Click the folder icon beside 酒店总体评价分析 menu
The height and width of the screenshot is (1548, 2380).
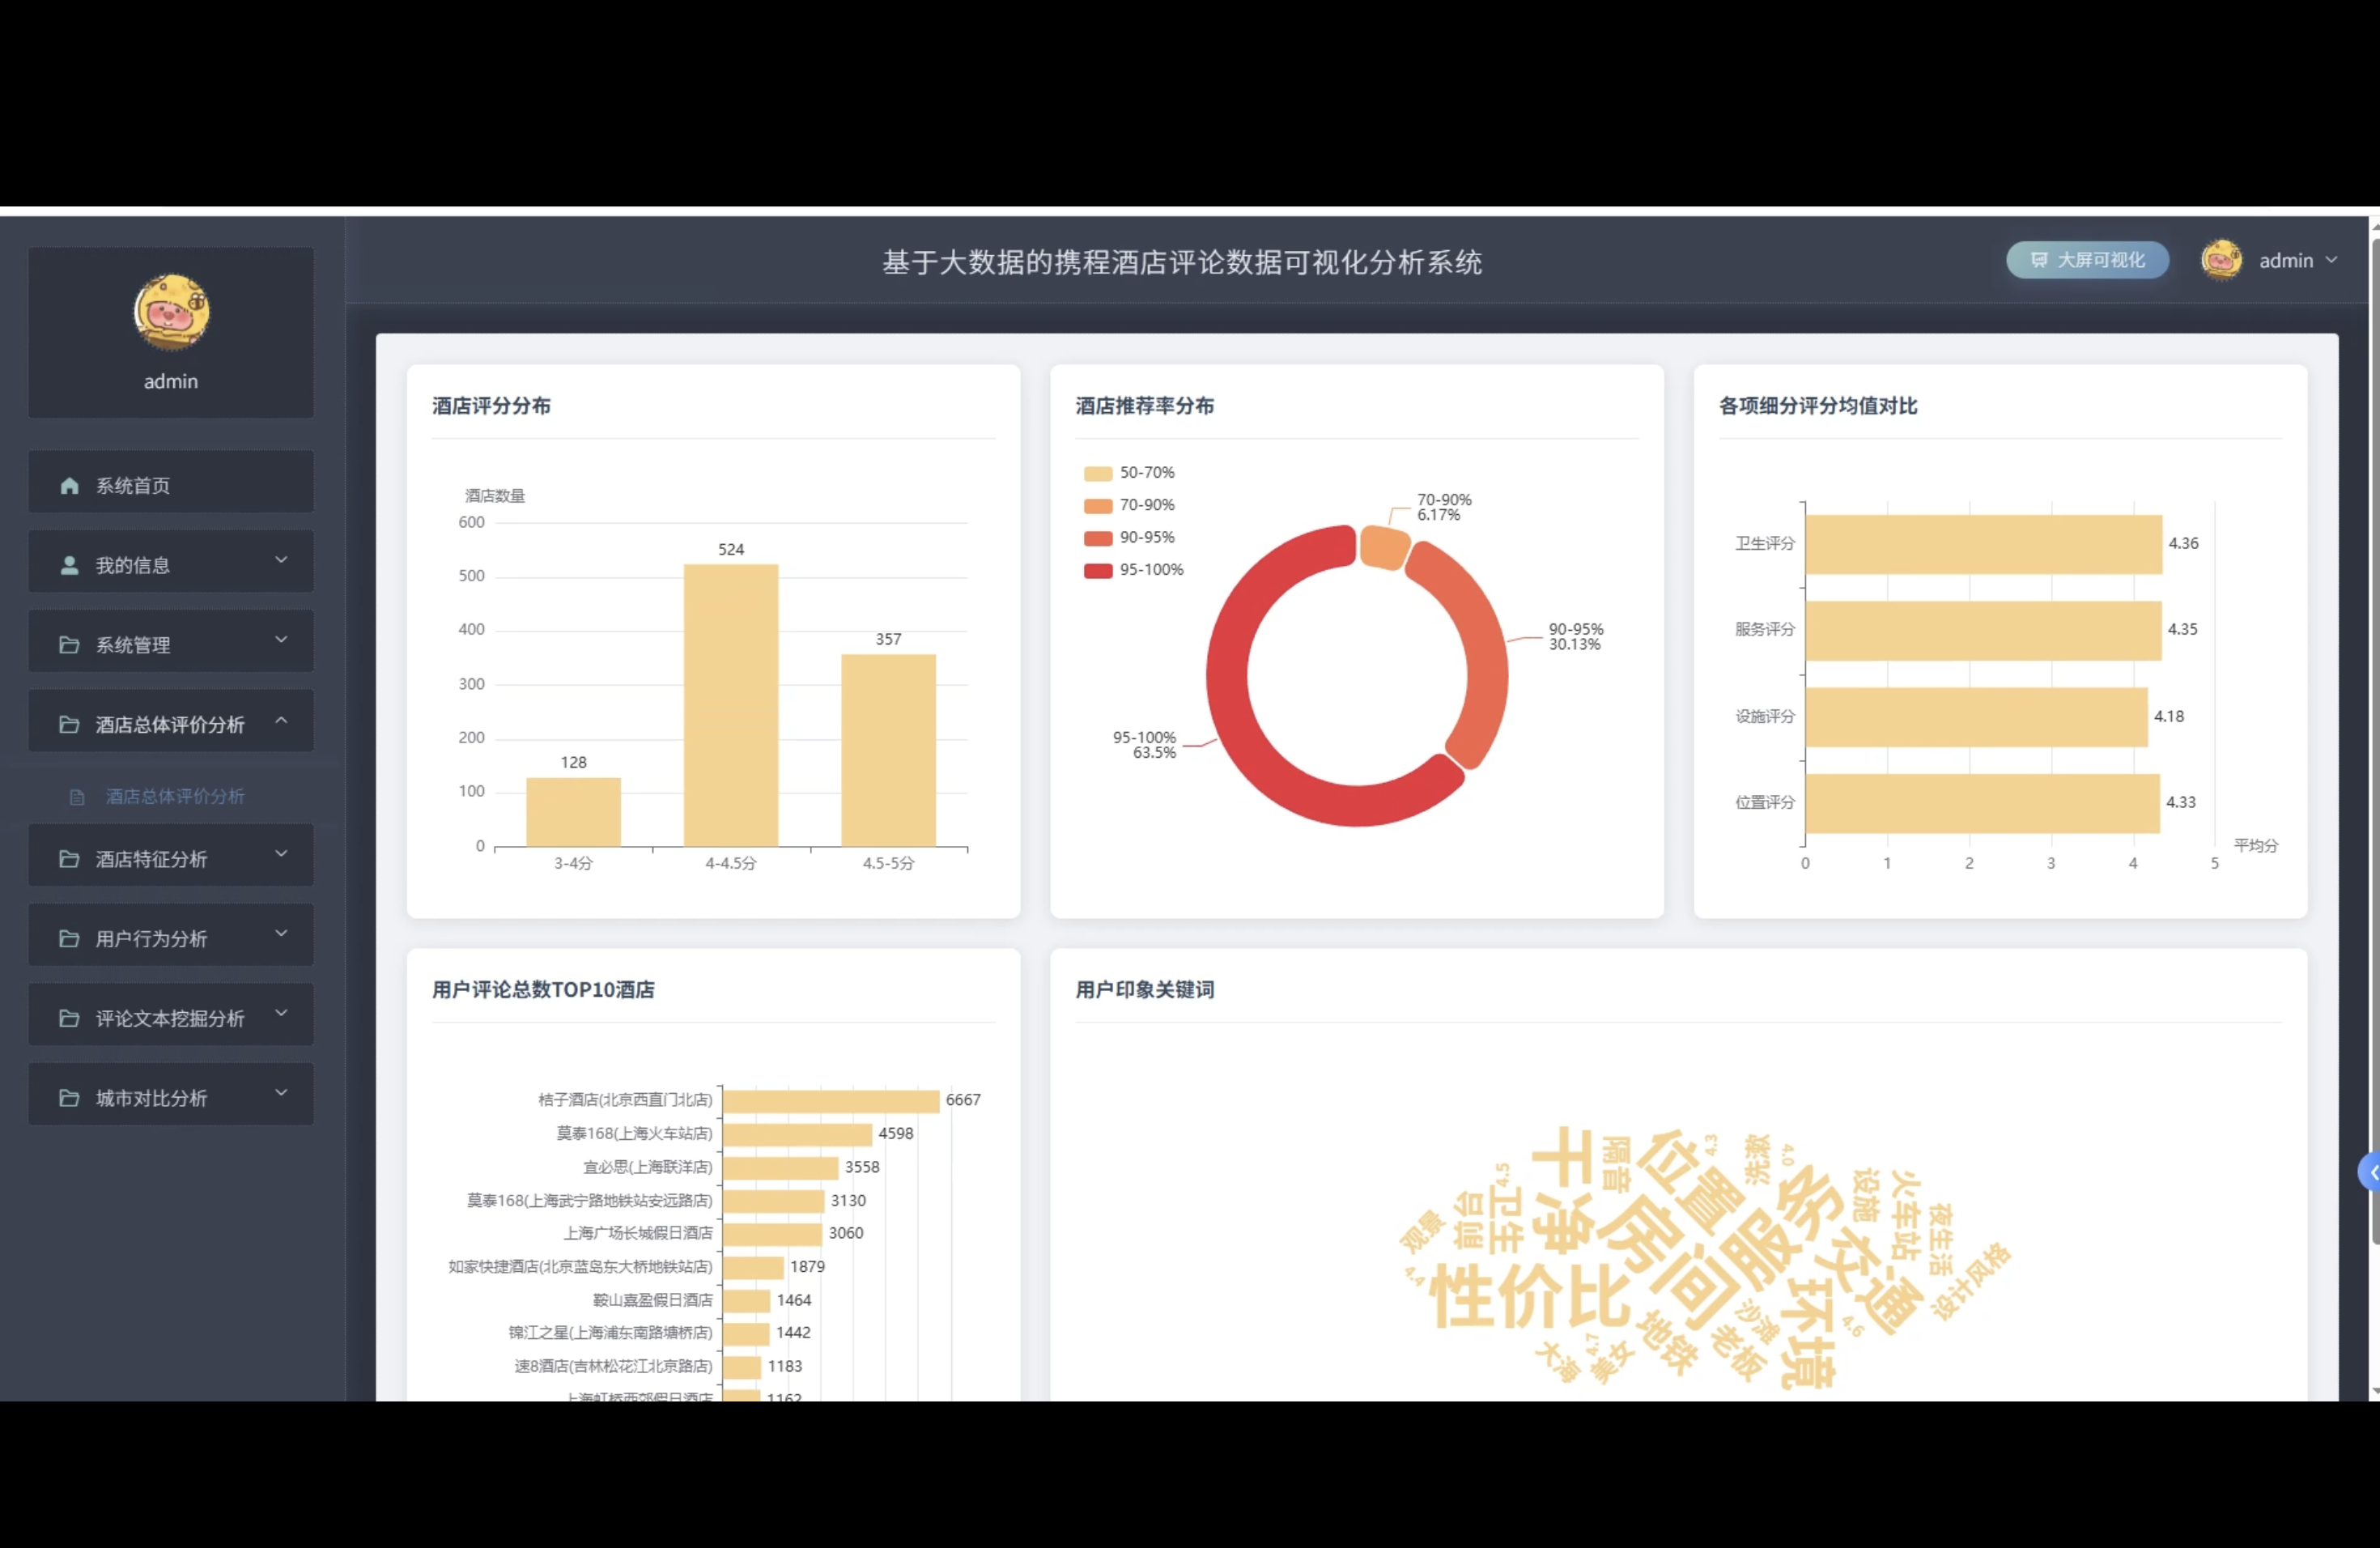click(x=69, y=724)
